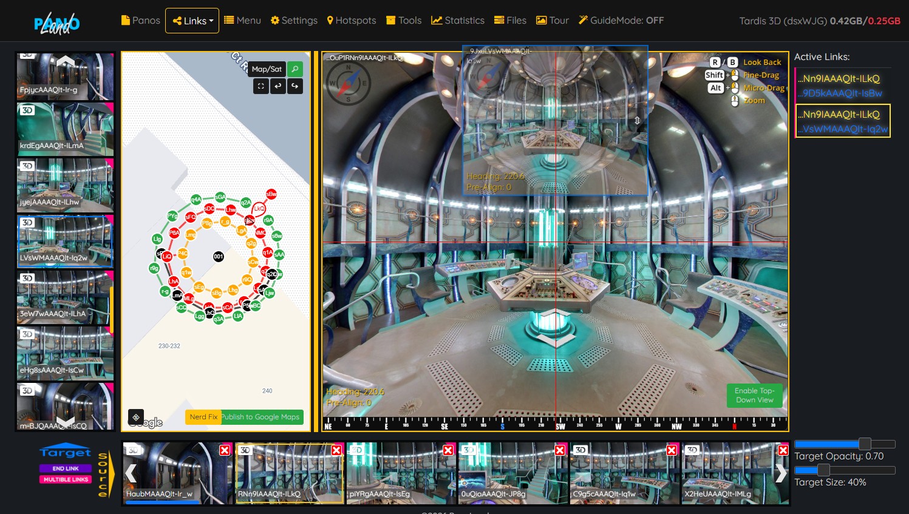This screenshot has height=514, width=909.
Task: Remove HaubMAAAQIt-Ir_w from source strip
Action: (x=225, y=450)
